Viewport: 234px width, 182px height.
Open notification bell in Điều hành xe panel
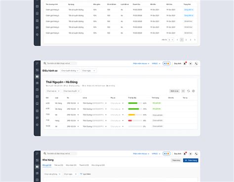pyautogui.click(x=185, y=63)
